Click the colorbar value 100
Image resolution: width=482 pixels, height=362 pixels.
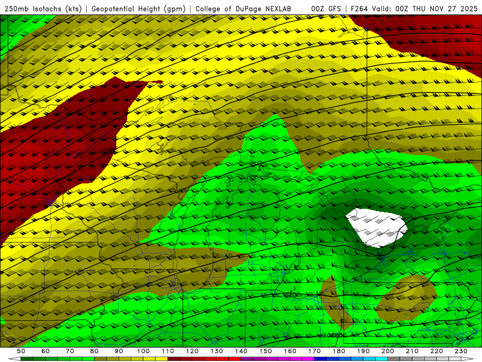click(143, 351)
